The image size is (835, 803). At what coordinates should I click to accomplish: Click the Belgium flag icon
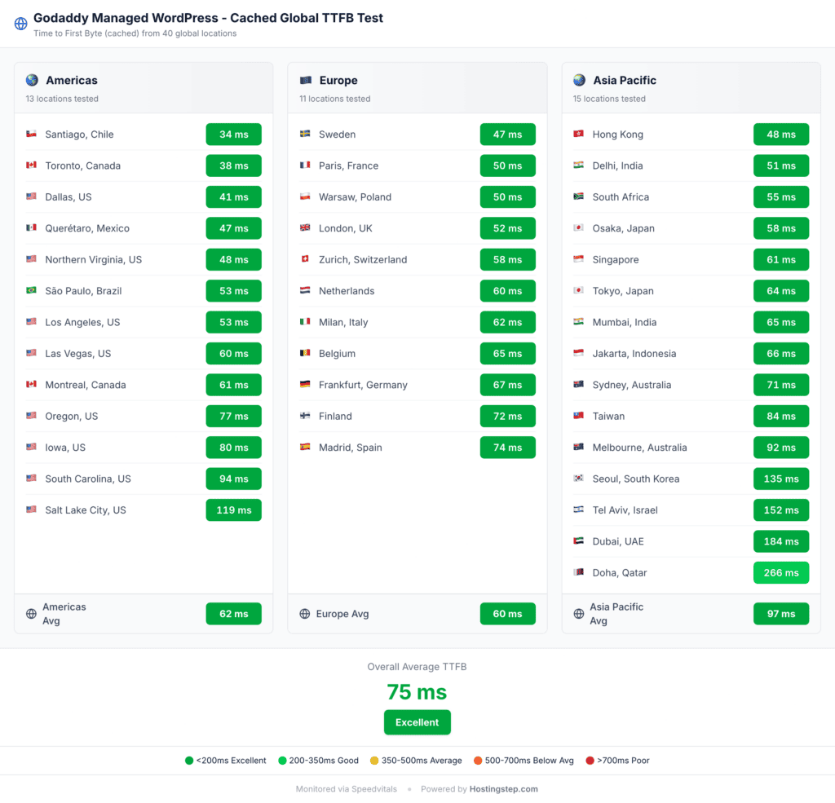click(x=305, y=352)
